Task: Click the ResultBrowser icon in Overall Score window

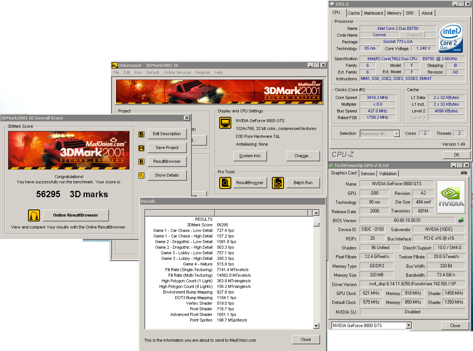Action: click(141, 162)
